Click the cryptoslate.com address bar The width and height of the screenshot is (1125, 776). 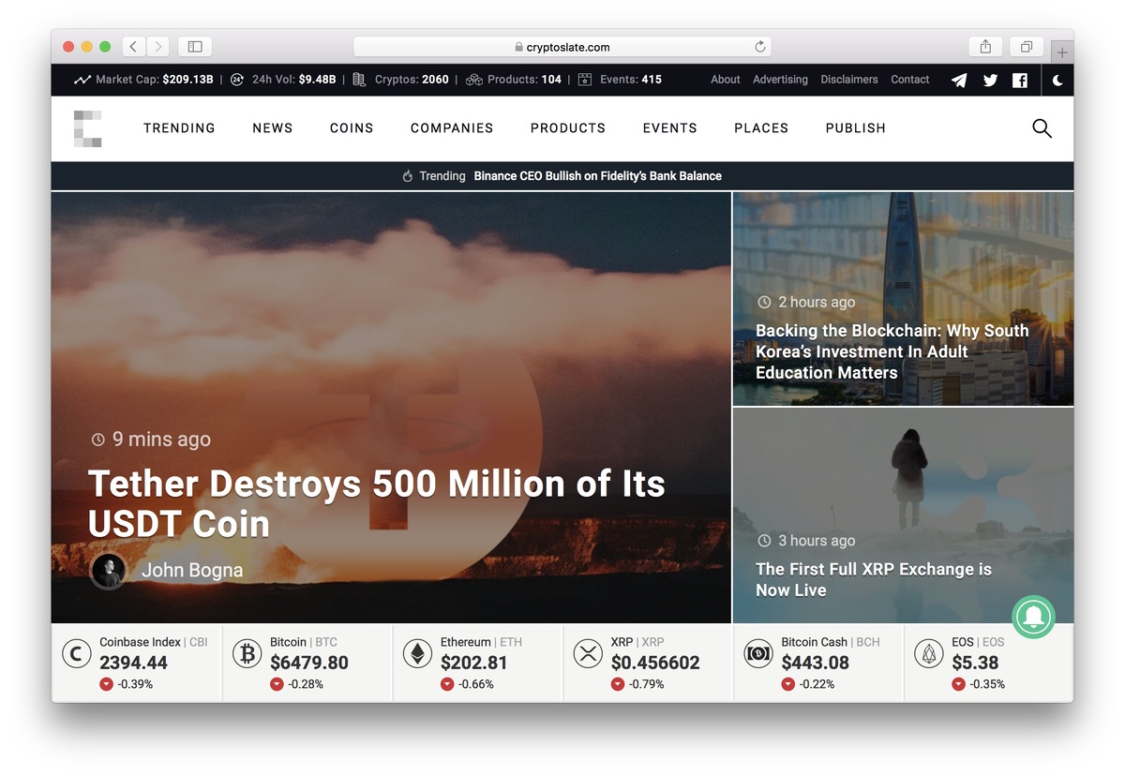coord(562,47)
